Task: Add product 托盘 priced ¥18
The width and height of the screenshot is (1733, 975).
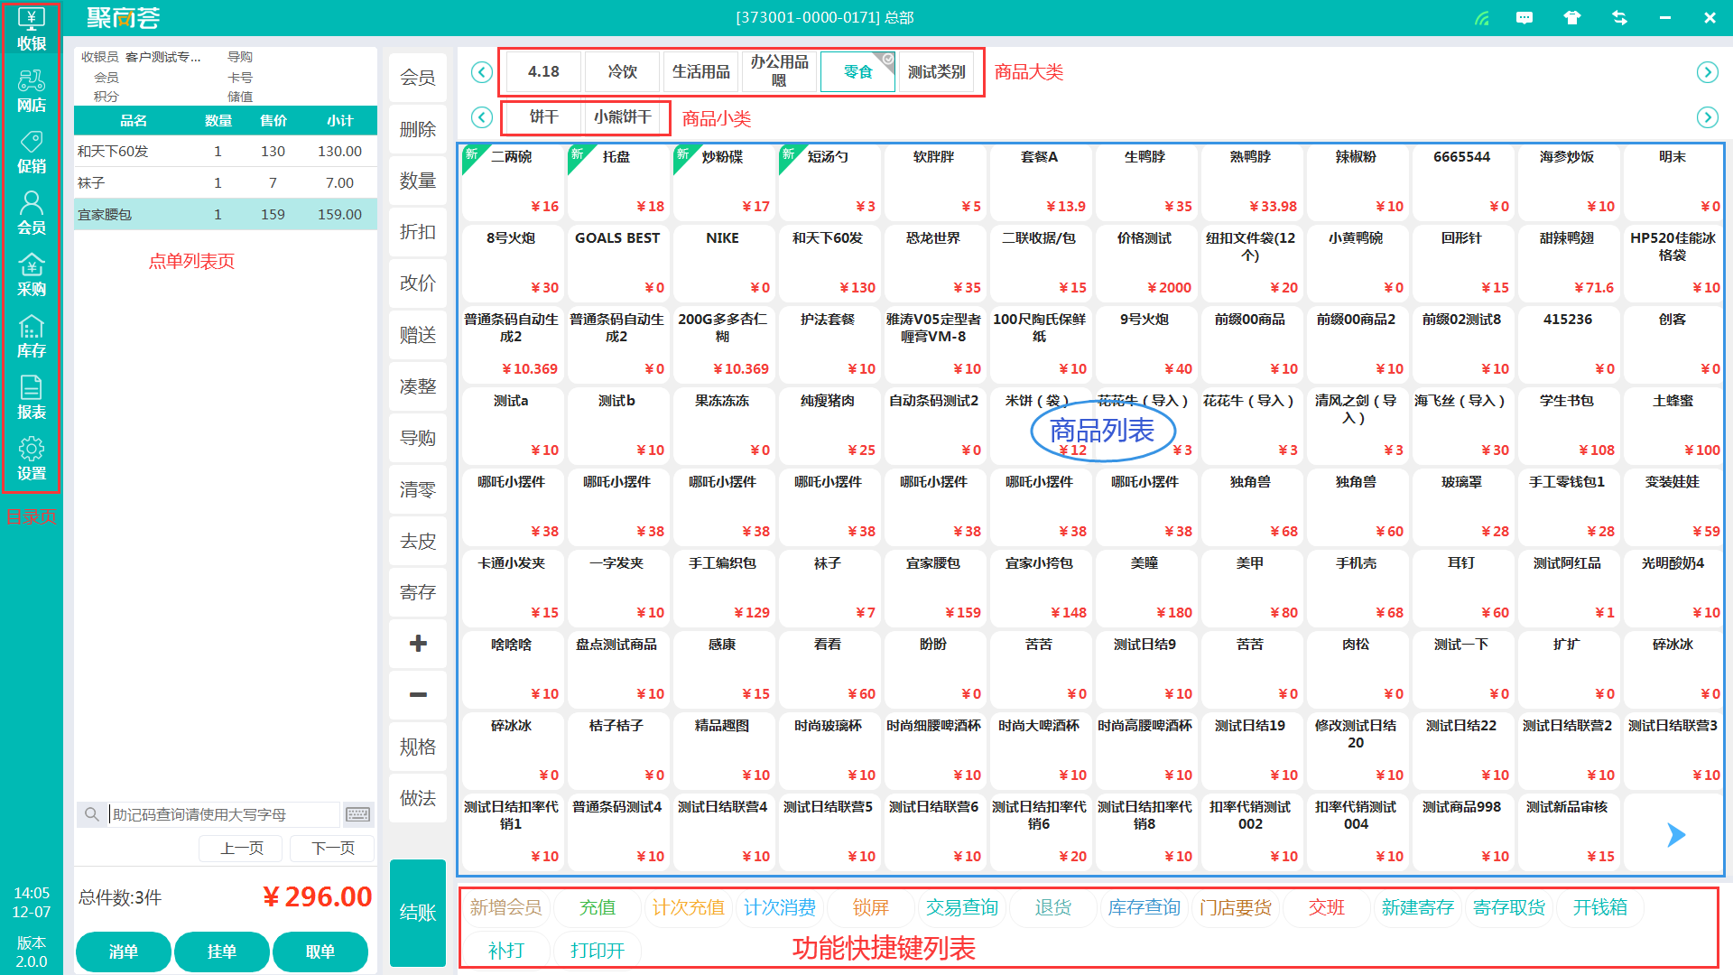Action: (617, 181)
